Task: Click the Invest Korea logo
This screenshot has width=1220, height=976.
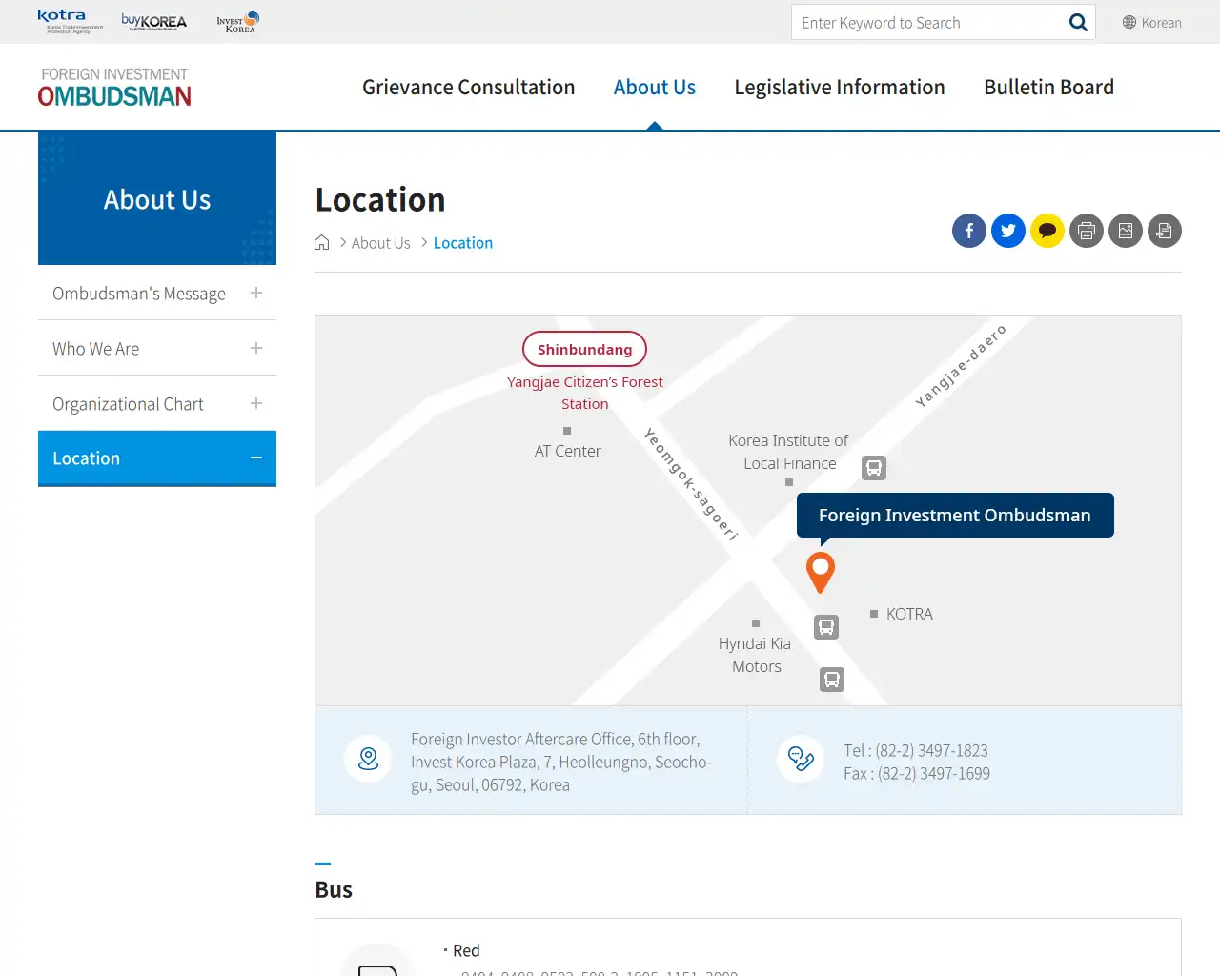Action: [x=236, y=21]
